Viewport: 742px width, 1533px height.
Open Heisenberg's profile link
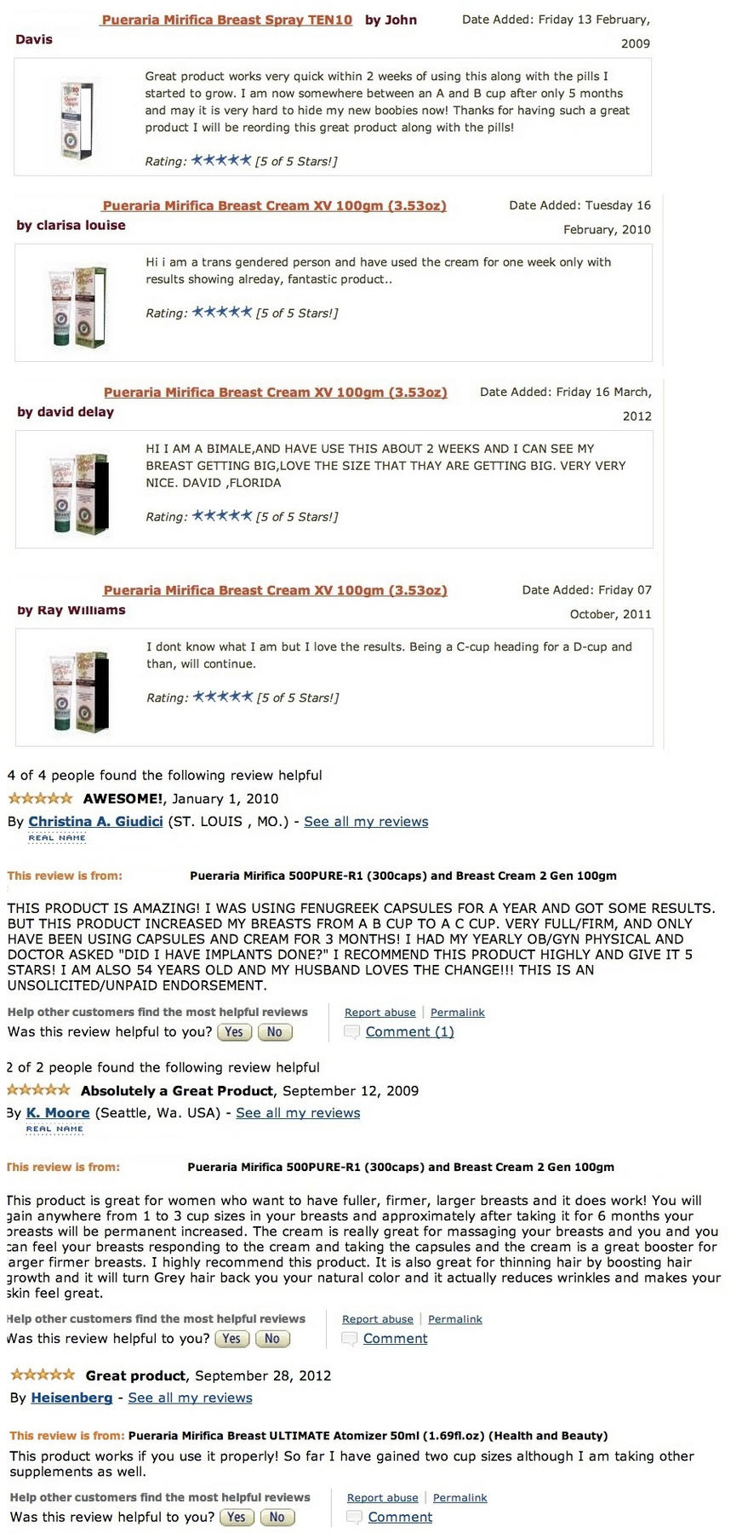click(x=71, y=1398)
